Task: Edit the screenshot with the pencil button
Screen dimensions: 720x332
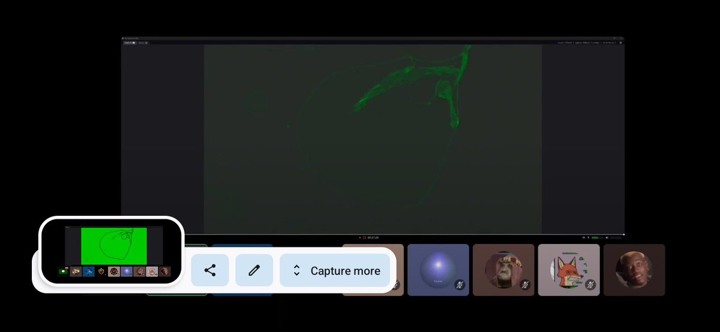Action: pyautogui.click(x=254, y=270)
